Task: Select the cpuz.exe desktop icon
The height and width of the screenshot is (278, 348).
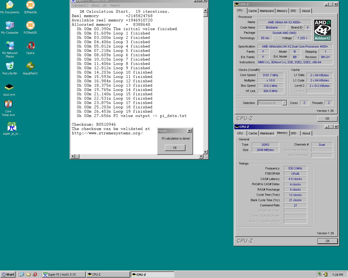Action: [x=9, y=90]
